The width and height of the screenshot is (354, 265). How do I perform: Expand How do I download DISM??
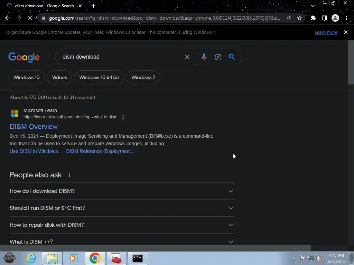click(122, 191)
